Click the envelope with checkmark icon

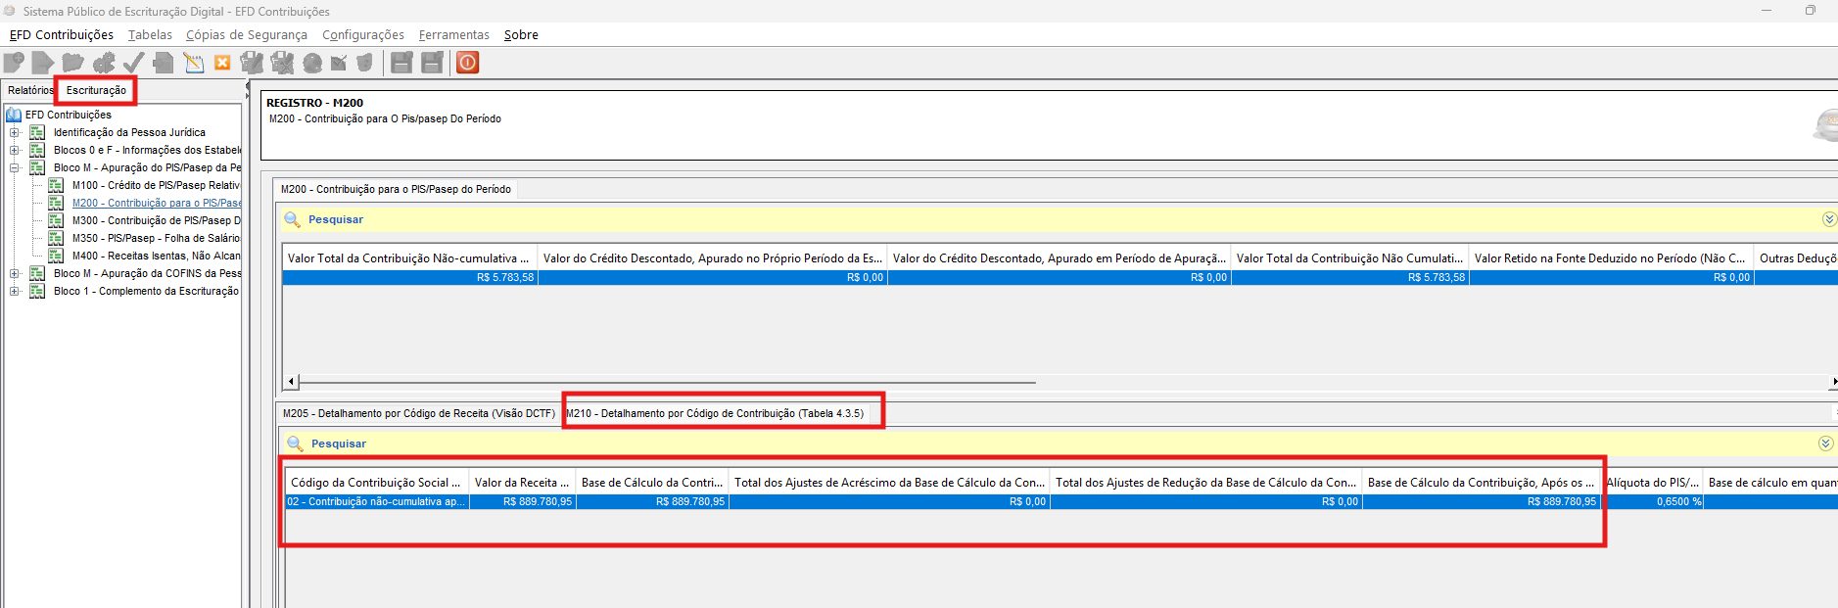(339, 64)
